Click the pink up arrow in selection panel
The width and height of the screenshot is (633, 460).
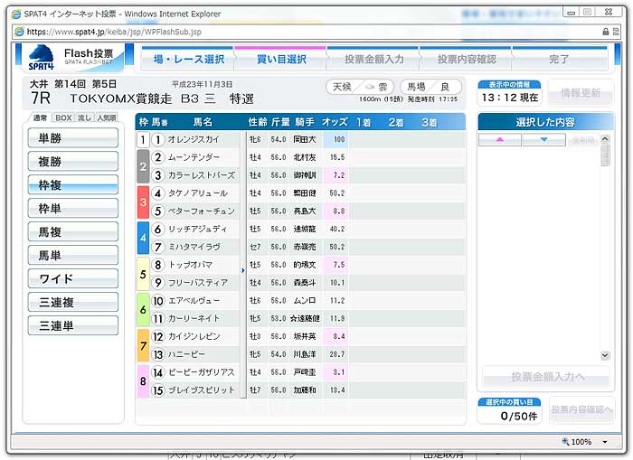click(500, 140)
